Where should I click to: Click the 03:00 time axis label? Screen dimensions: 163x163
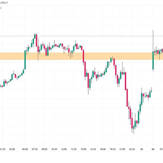(12, 149)
